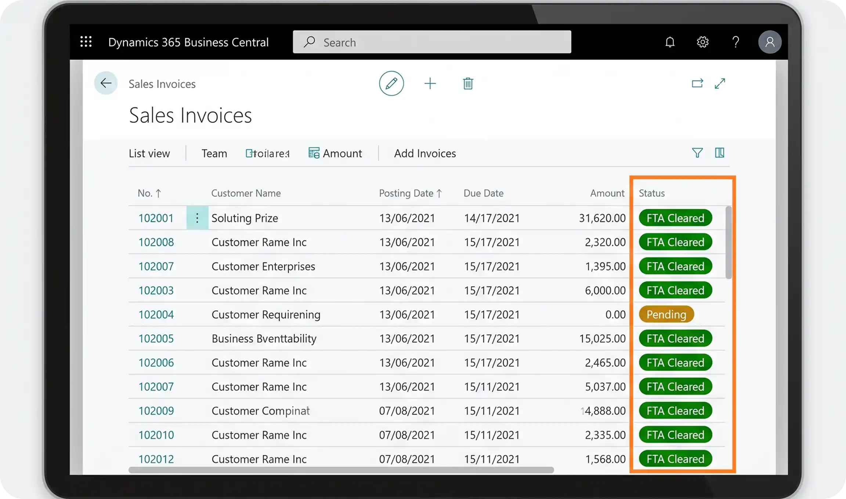The image size is (846, 499).
Task: Click the Customer Name column header
Action: pos(246,193)
